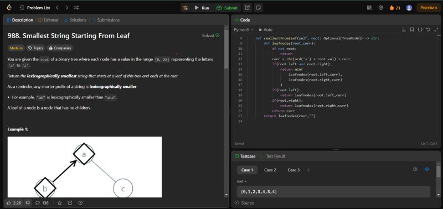
Task: Reset code to default icon
Action: point(428,29)
